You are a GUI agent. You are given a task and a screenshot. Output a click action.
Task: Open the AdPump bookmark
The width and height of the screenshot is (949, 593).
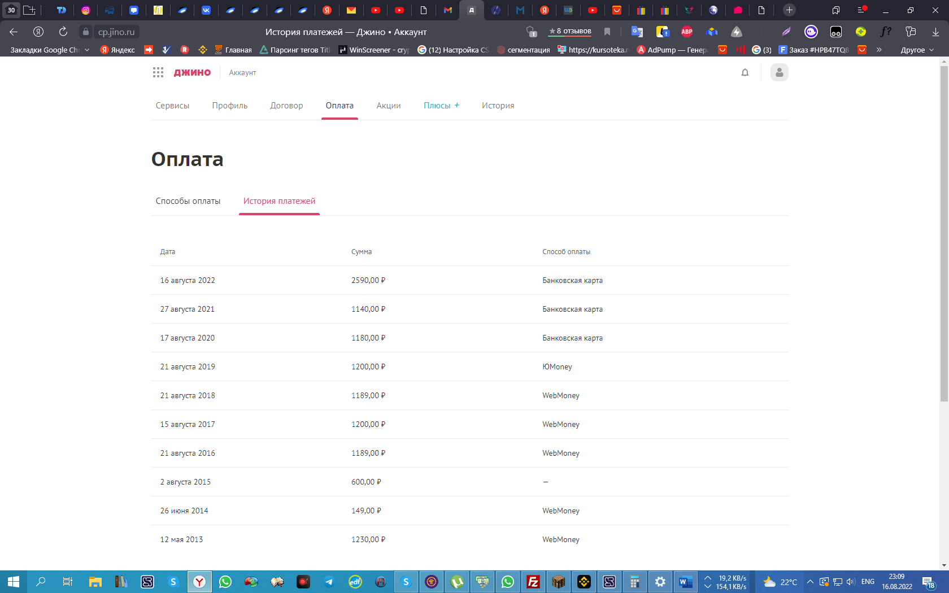click(672, 50)
